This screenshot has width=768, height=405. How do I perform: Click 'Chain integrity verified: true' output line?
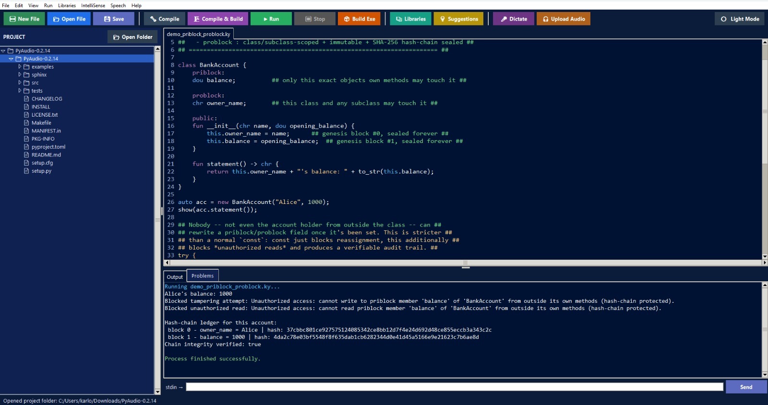pos(213,344)
